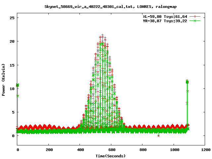Select the YR-38.07 Tsys:39.22 legend label
The image size is (212, 159).
pyautogui.click(x=165, y=21)
